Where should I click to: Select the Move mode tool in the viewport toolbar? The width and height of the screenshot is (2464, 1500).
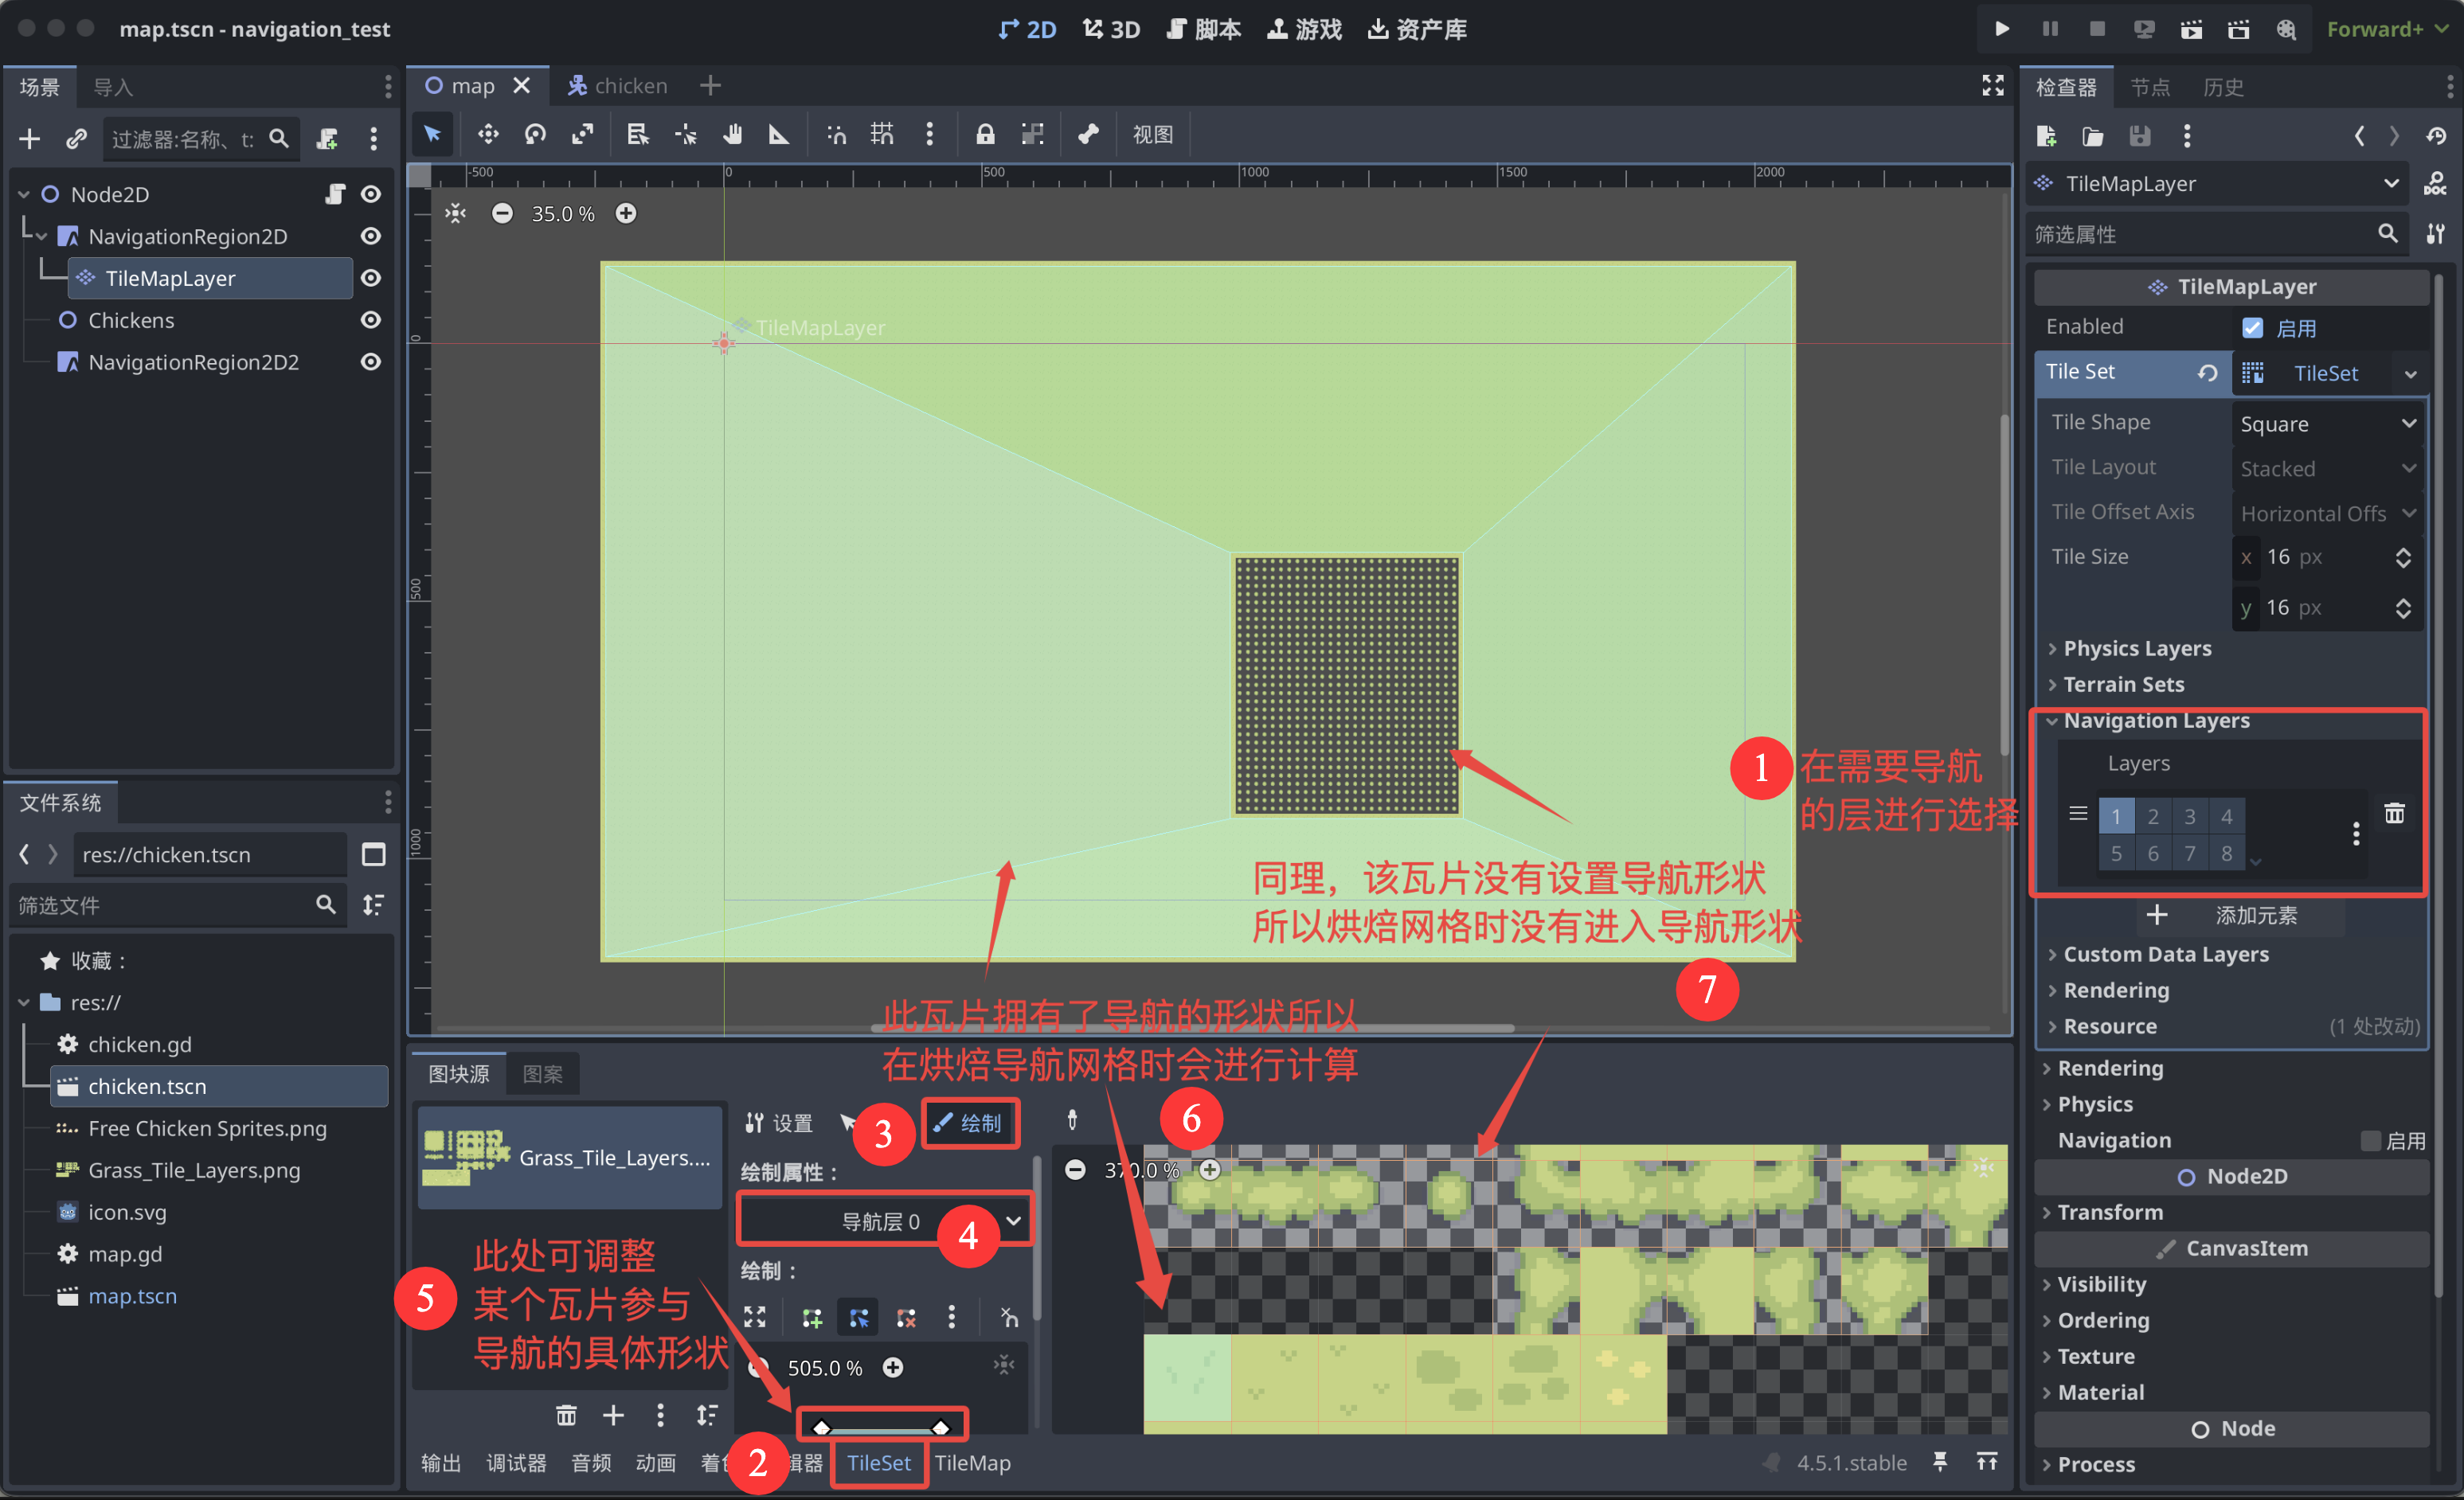(x=488, y=134)
